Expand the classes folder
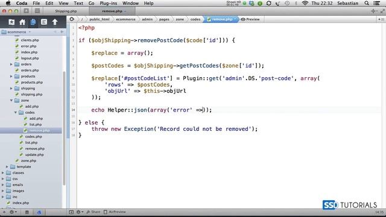 (3, 173)
